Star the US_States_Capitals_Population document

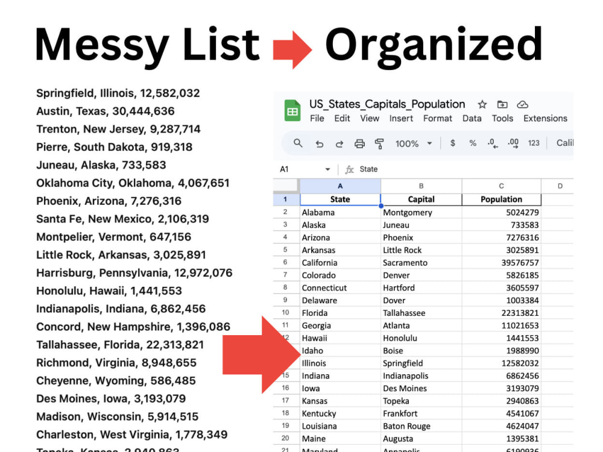coord(482,104)
